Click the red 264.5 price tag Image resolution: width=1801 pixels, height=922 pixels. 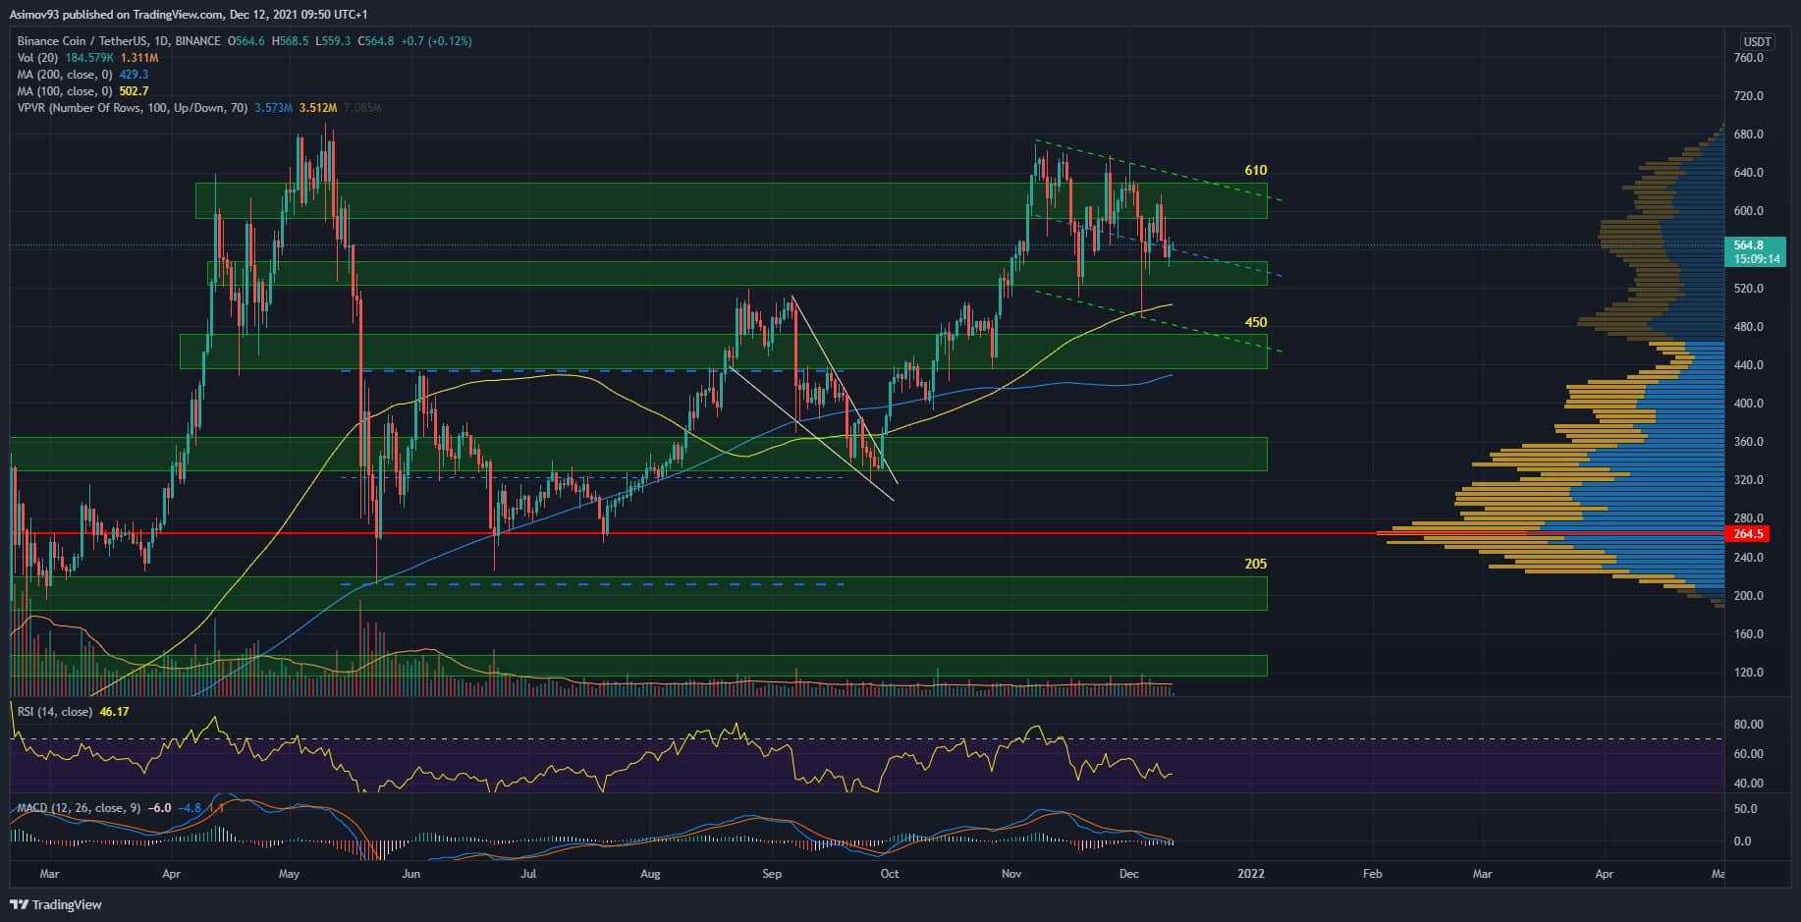1749,534
